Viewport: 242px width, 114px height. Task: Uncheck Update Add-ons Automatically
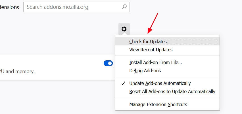tap(160, 83)
